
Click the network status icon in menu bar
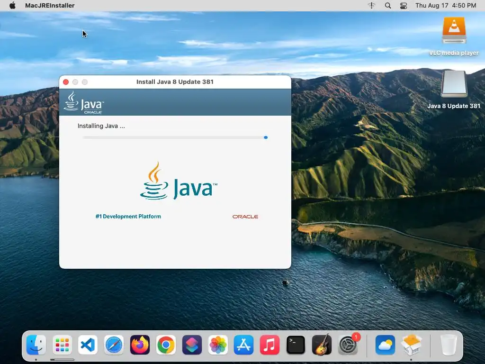point(372,5)
